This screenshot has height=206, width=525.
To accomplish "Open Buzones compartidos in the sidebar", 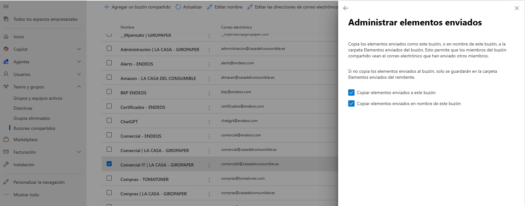I will pos(34,128).
